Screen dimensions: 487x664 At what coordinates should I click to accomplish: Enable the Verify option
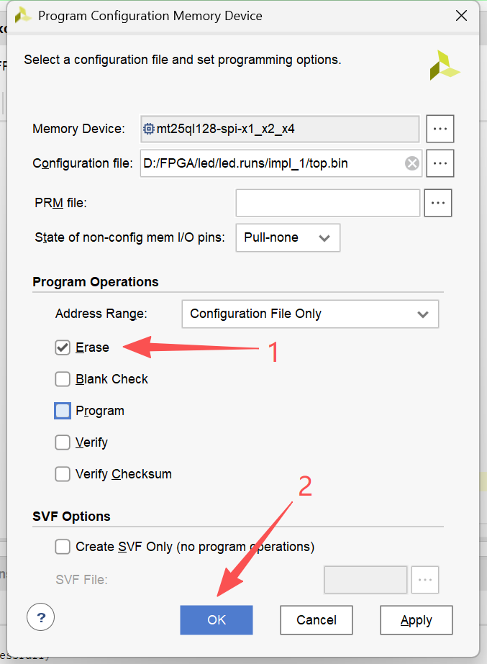63,442
